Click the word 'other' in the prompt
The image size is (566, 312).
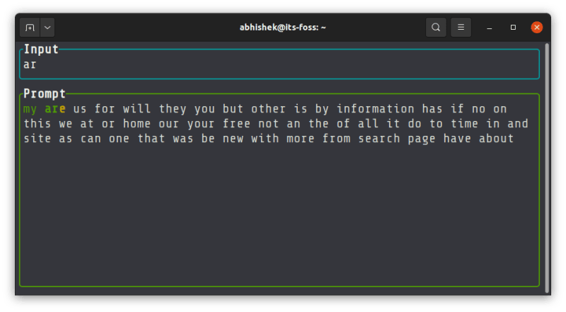269,109
